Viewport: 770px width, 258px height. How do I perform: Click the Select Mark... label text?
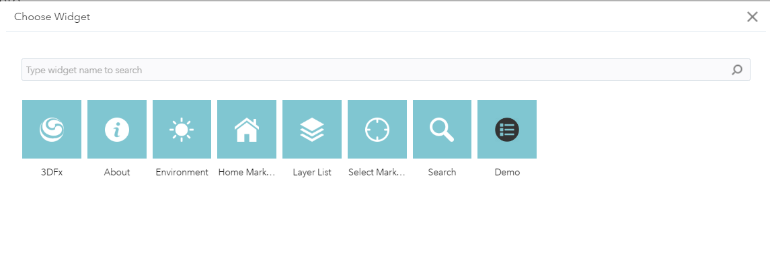(377, 172)
